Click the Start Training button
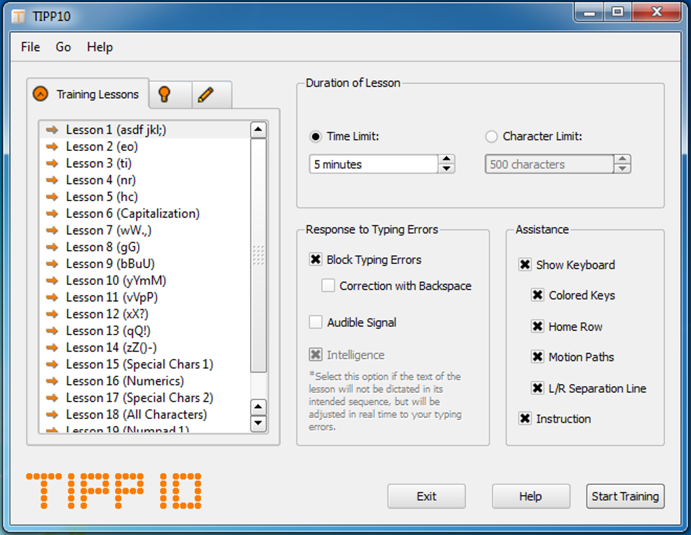Image resolution: width=691 pixels, height=535 pixels. (x=625, y=496)
